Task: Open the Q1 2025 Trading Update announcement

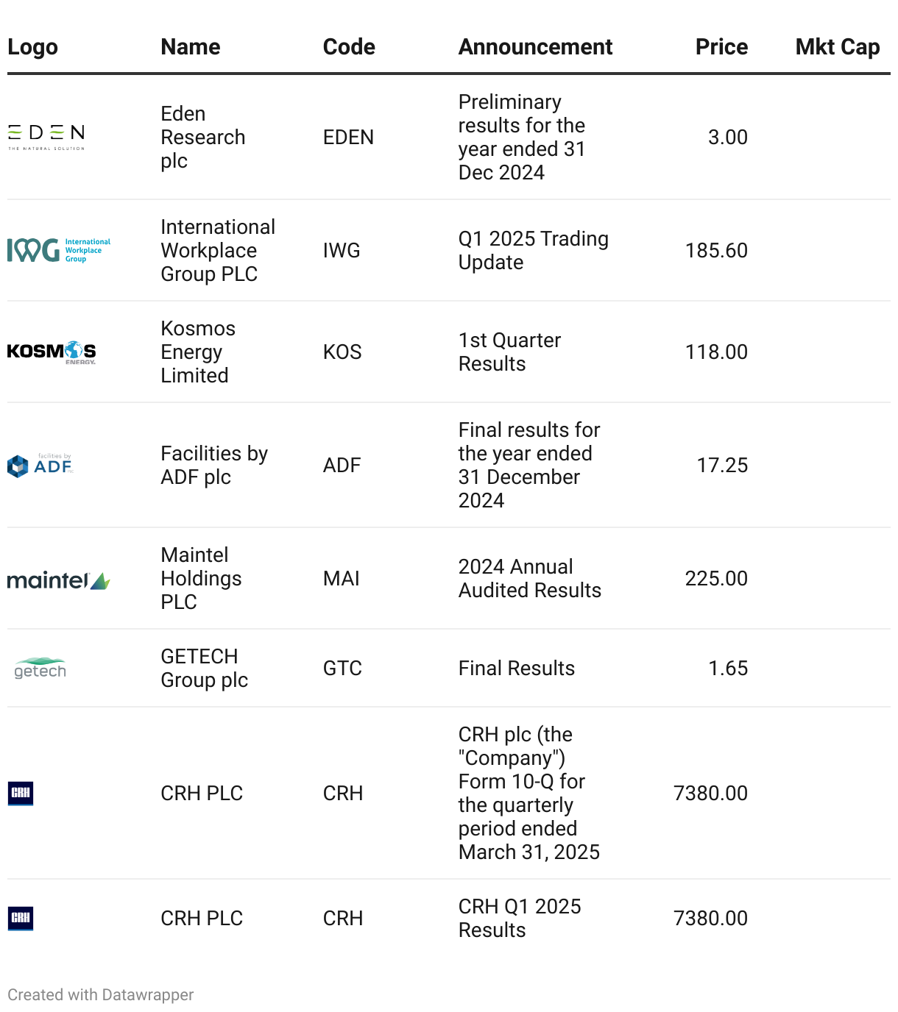Action: pyautogui.click(x=533, y=251)
